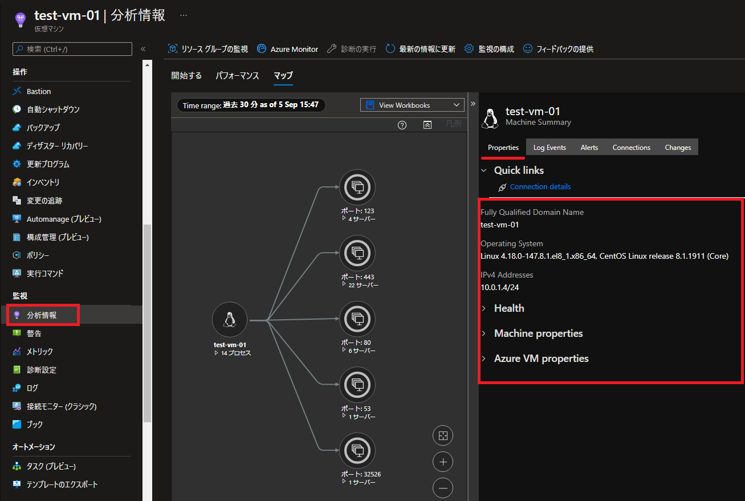Screen dimensions: 745x501
Task: Open Bastion from the sidebar
Action: [x=39, y=91]
